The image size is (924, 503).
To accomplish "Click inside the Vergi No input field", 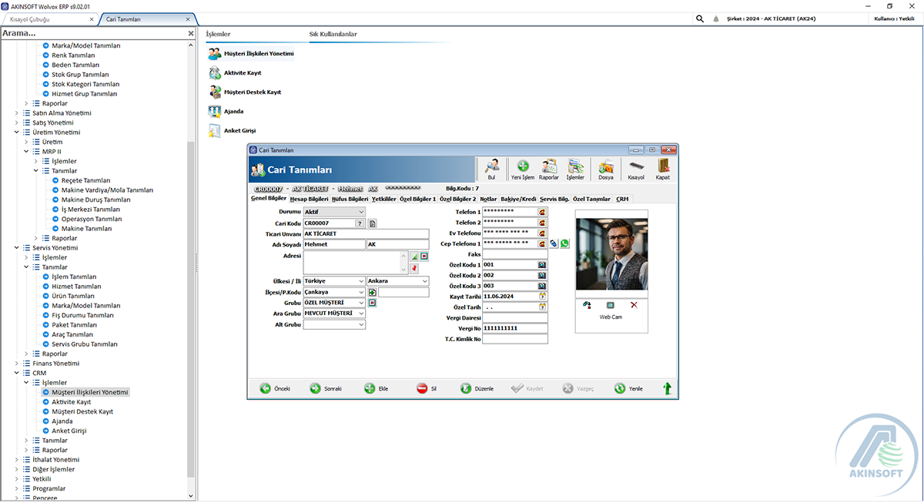I will [x=512, y=327].
